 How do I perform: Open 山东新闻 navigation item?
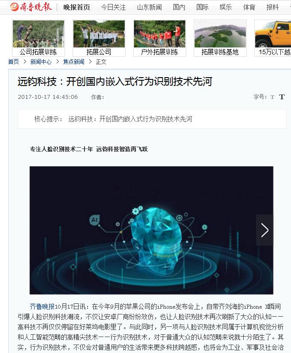point(149,8)
